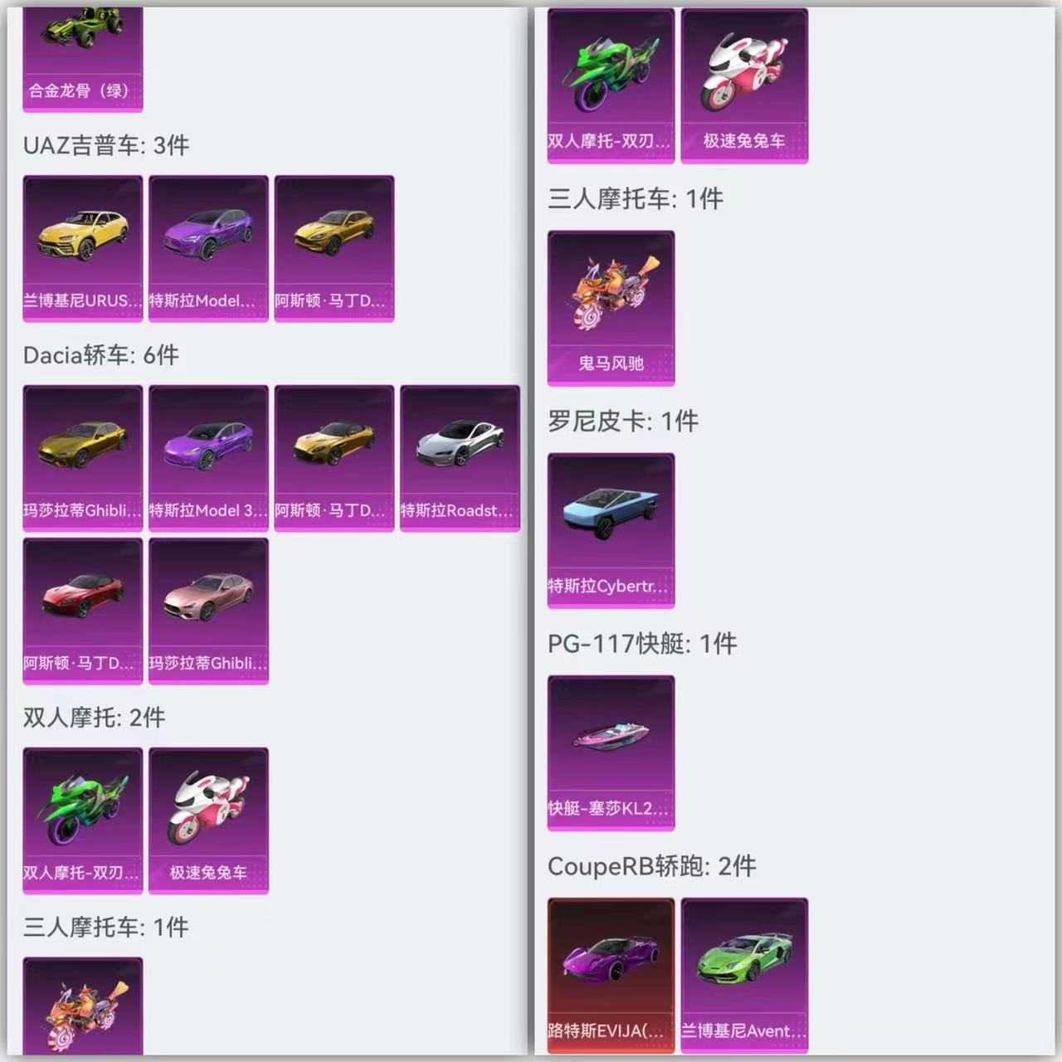This screenshot has height=1062, width=1062.
Task: Open the 鬼马风驰 three-seat motorcycle card
Action: 611,309
